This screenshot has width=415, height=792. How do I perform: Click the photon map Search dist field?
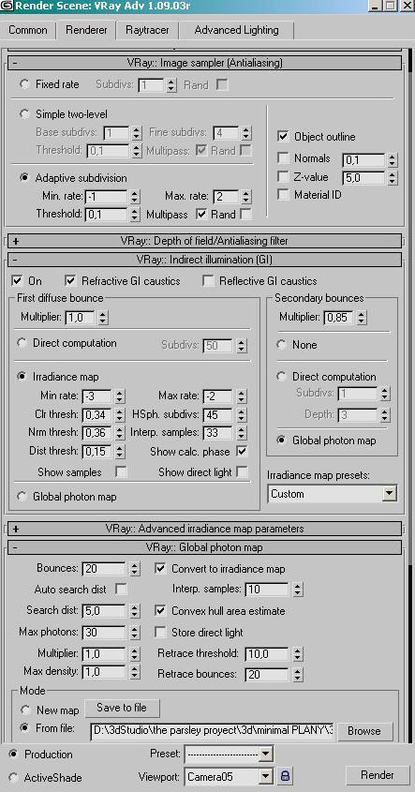coord(104,611)
